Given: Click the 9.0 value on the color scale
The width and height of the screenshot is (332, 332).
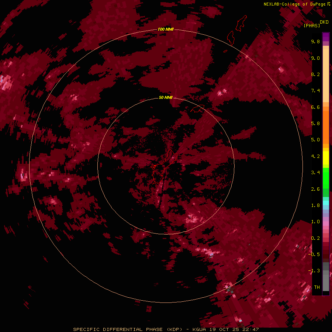Looking at the screenshot, I should click(x=315, y=58).
